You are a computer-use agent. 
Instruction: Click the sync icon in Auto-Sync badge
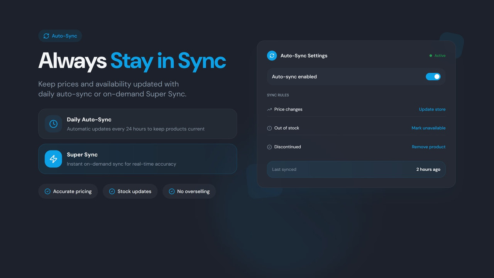pyautogui.click(x=46, y=36)
